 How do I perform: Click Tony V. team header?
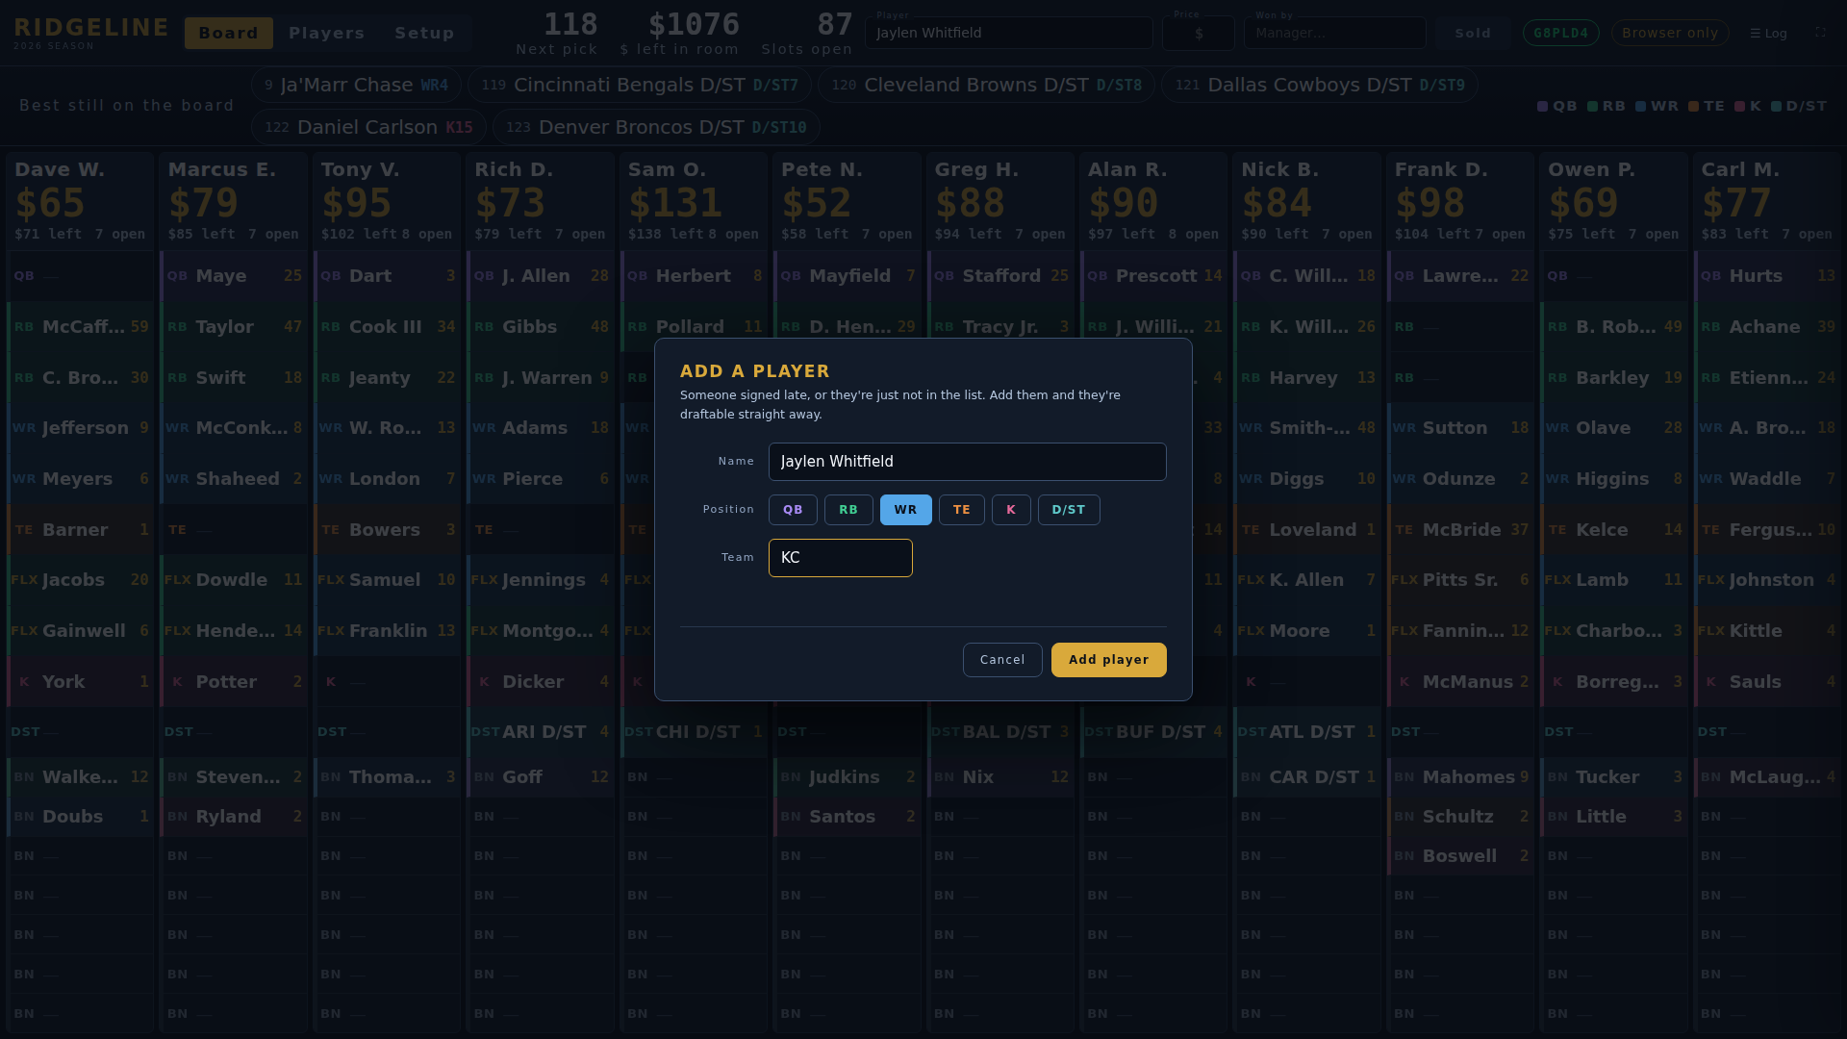pyautogui.click(x=387, y=201)
